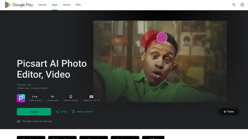
Task: Click the 1B+ Downloads stat
Action: click(52, 98)
